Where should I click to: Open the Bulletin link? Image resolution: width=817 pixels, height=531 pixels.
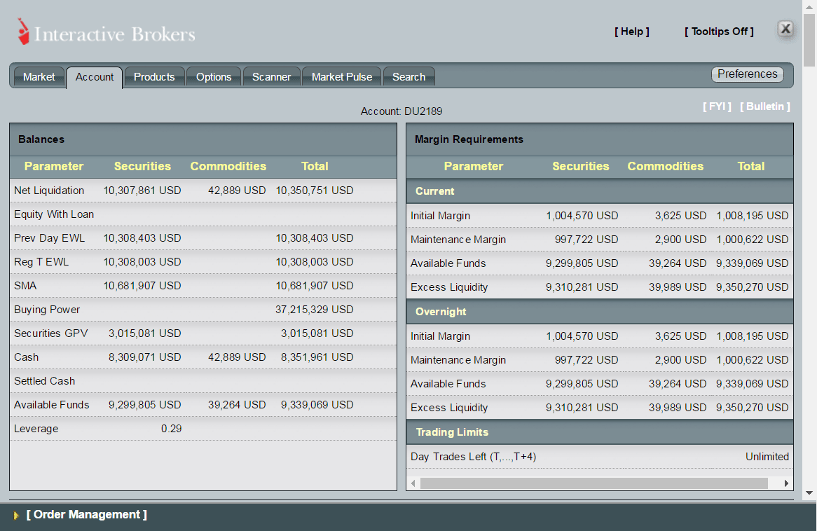pyautogui.click(x=765, y=106)
